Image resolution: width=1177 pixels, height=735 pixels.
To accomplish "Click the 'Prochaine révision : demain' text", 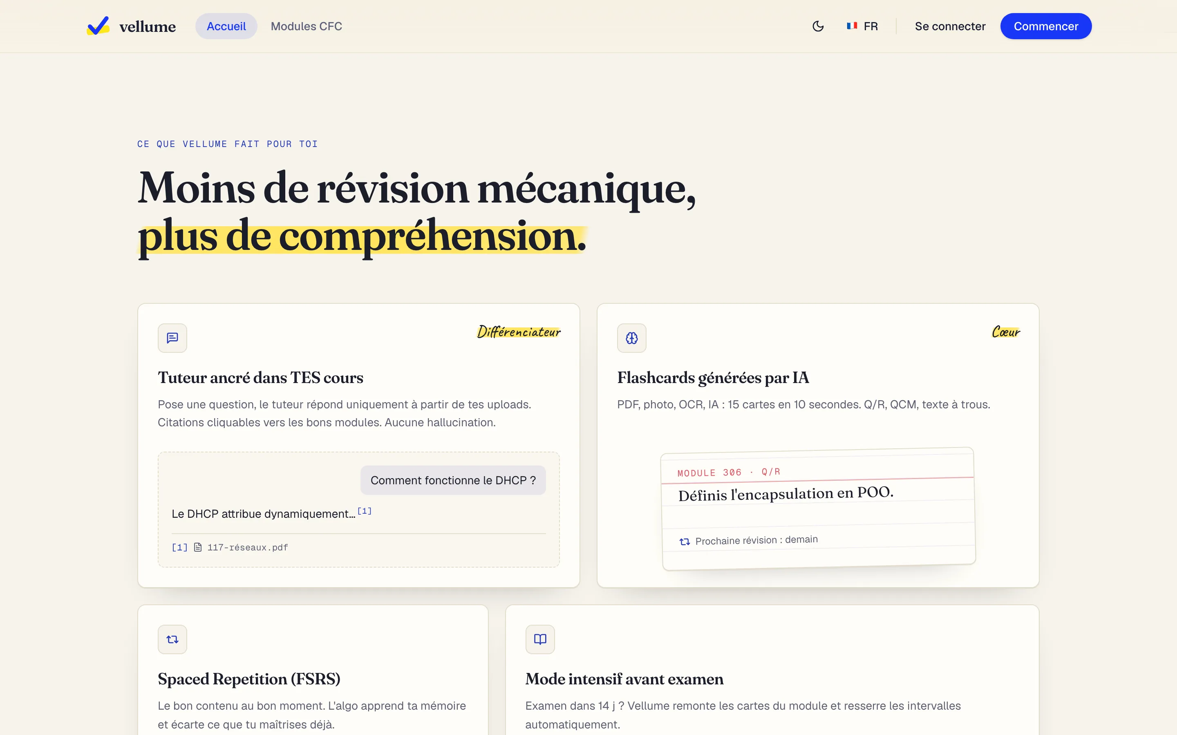I will 756,540.
